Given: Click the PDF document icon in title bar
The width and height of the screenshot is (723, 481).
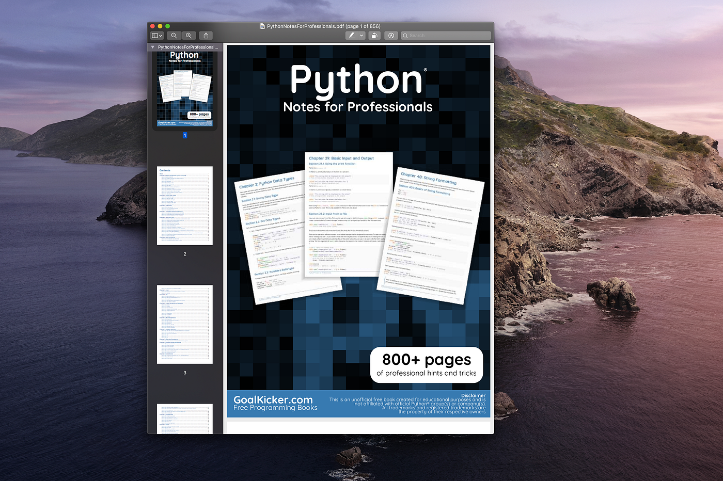Looking at the screenshot, I should click(x=262, y=26).
